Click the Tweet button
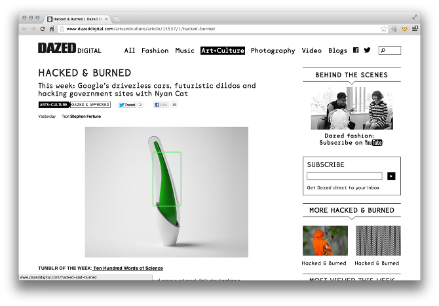 [127, 105]
